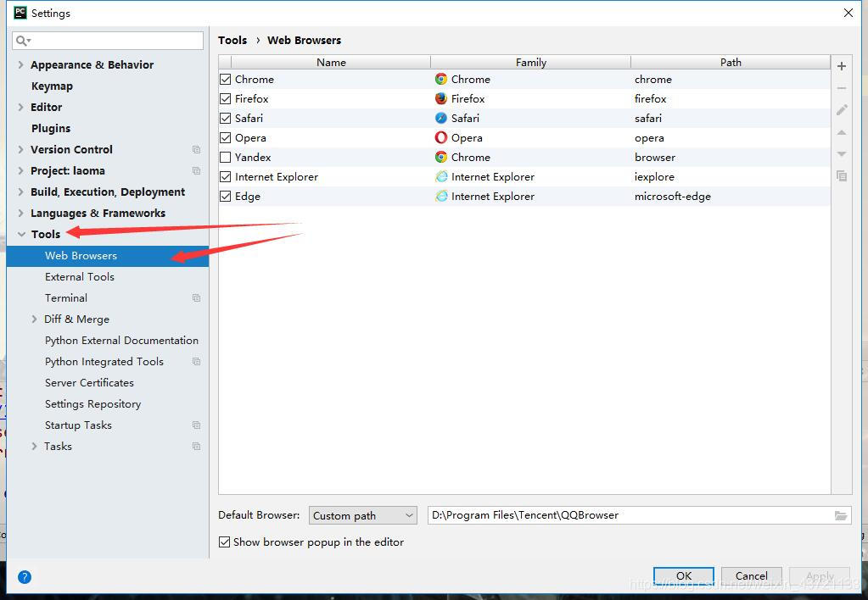This screenshot has height=600, width=868.
Task: Uncheck the Opera browser checkbox
Action: pos(226,137)
